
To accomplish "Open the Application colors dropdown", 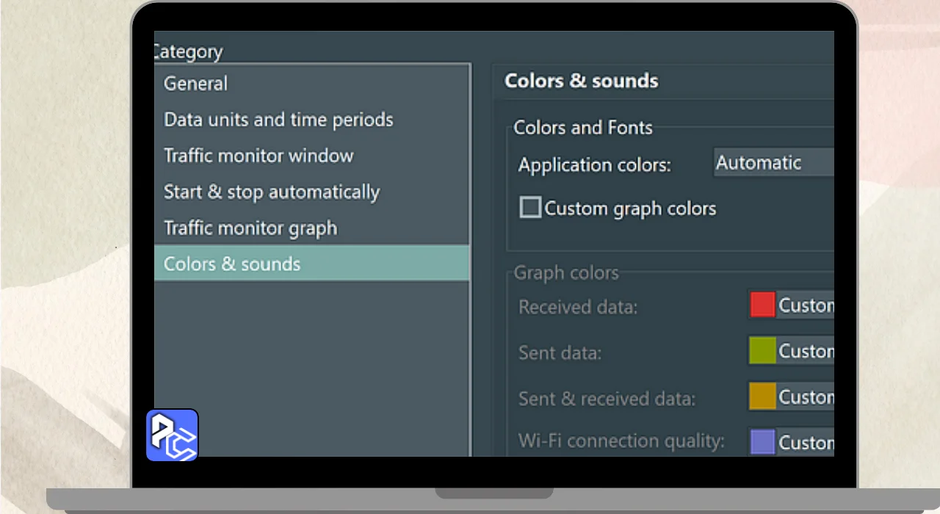I will coord(773,163).
